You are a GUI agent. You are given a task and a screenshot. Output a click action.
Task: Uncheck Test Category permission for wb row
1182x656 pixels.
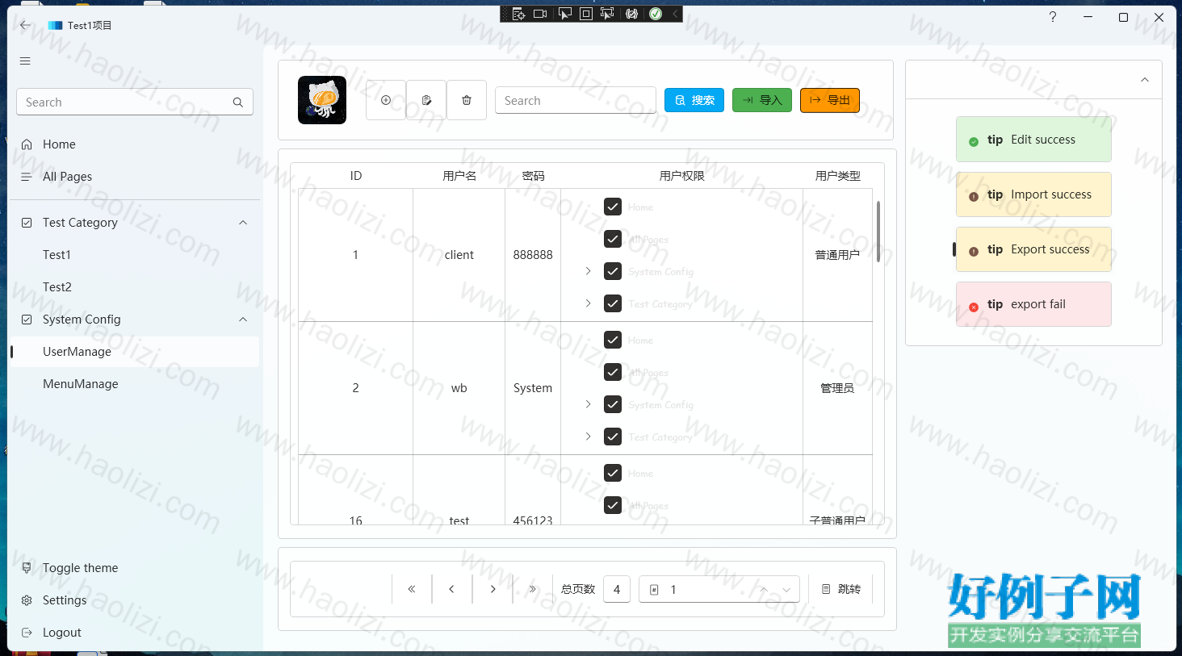point(613,437)
